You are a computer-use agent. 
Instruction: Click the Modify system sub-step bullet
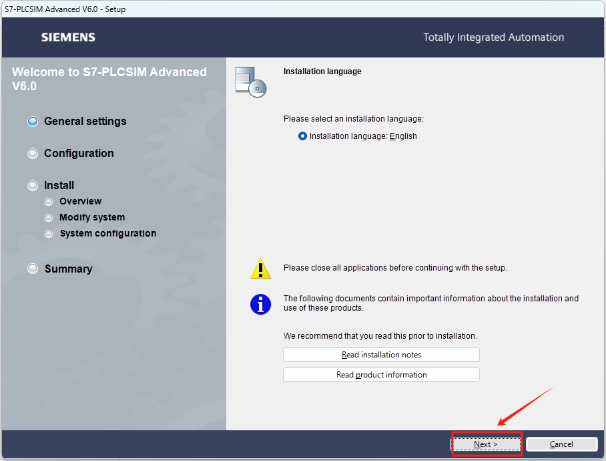point(48,218)
